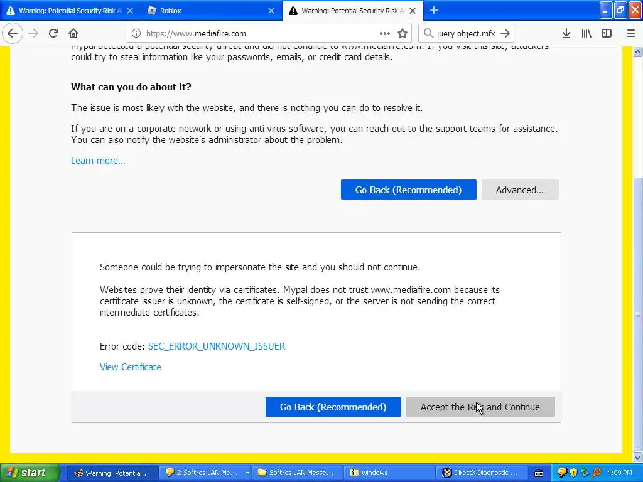643x482 pixels.
Task: Open page actions three-dot menu
Action: click(x=385, y=34)
